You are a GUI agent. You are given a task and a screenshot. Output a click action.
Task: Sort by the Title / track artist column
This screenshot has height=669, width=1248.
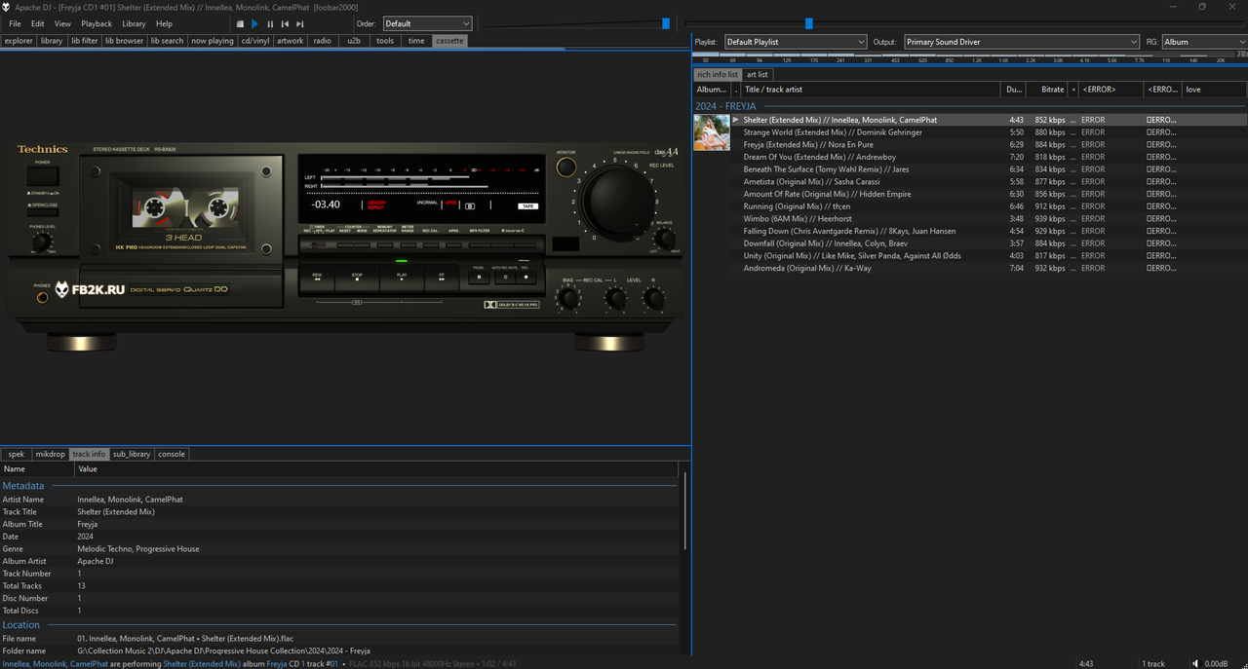click(x=871, y=90)
